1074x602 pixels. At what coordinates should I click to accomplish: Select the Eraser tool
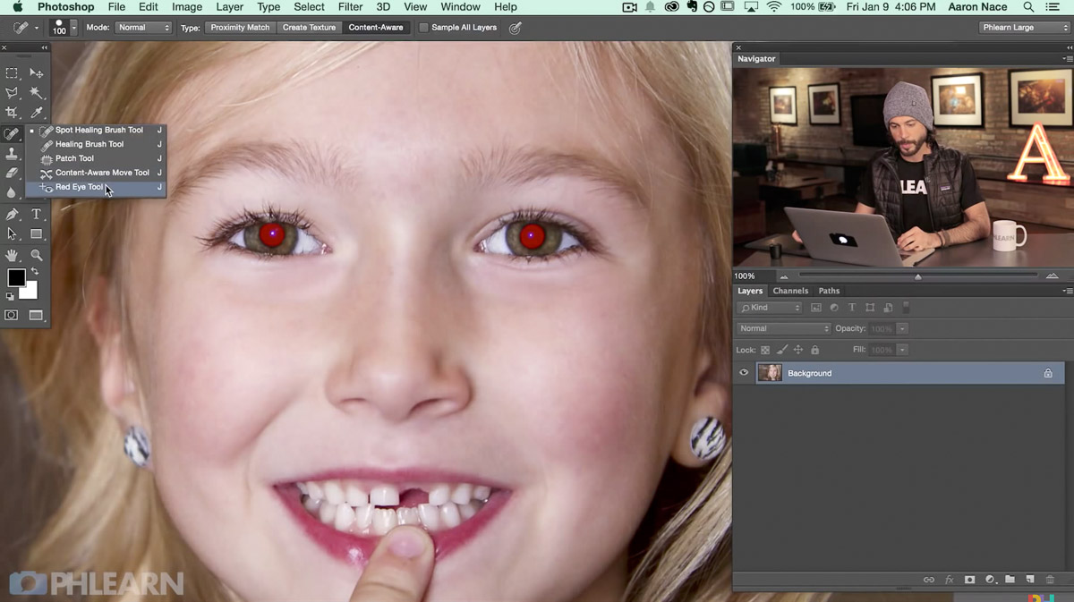click(x=12, y=173)
